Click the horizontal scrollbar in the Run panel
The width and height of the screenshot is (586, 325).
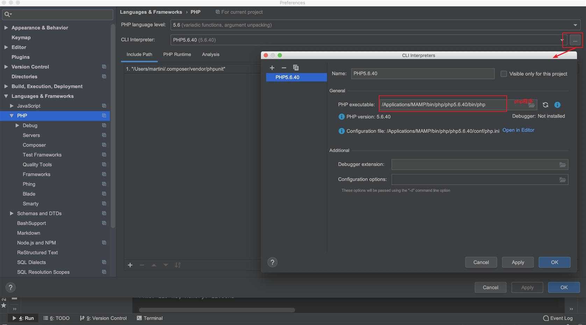217,310
